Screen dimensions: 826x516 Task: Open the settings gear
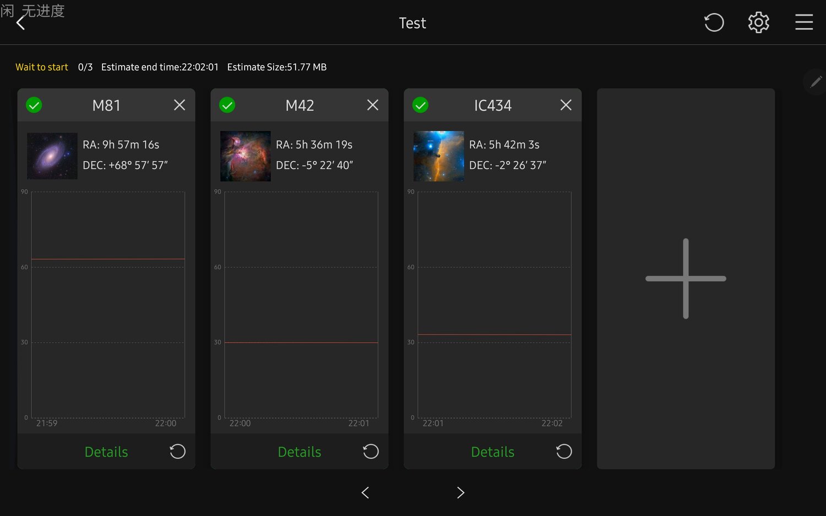tap(758, 23)
